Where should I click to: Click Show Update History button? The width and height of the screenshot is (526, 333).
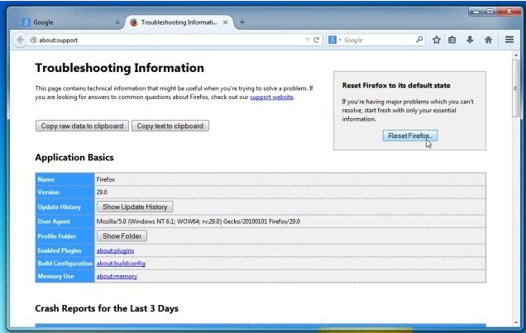tap(135, 207)
